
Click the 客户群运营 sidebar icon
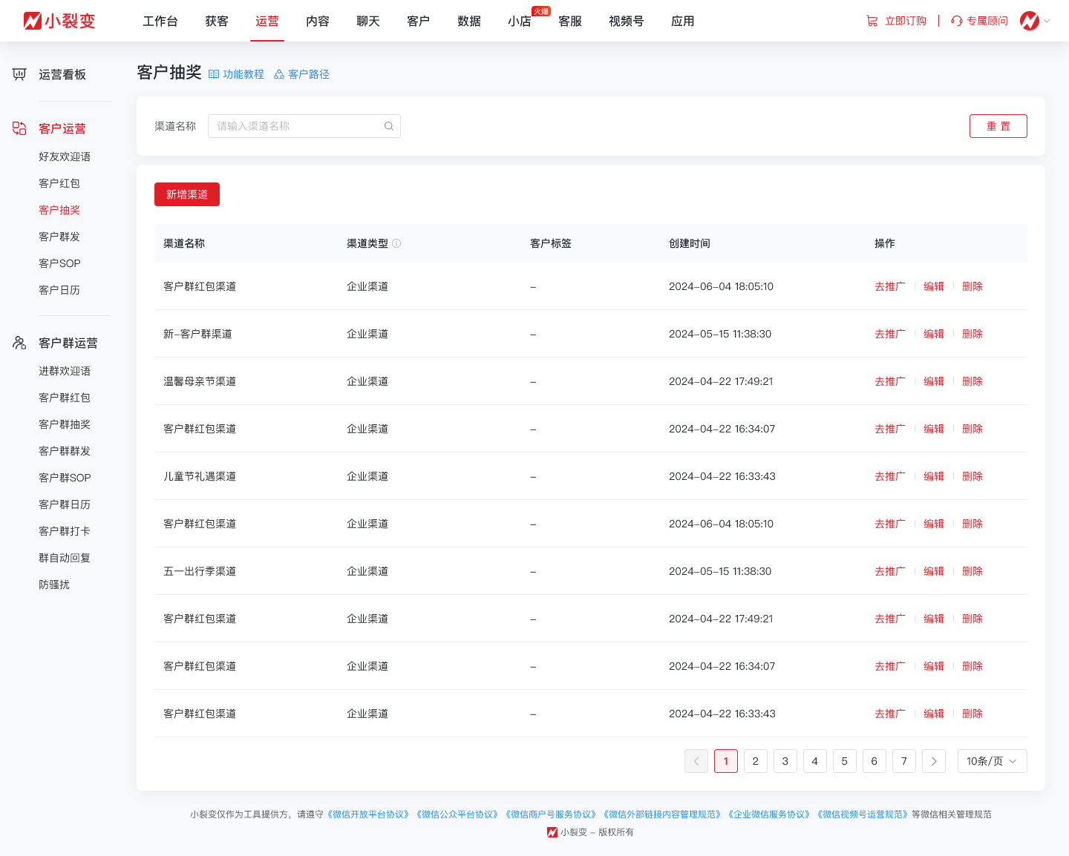[x=19, y=343]
